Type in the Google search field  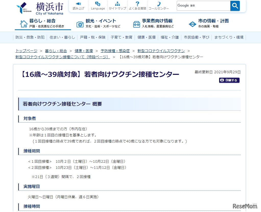pos(203,6)
